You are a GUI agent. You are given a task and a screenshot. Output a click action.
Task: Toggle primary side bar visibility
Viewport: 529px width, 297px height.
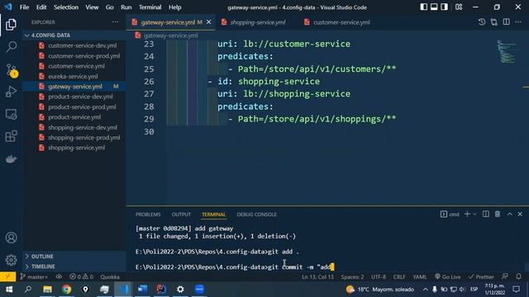click(424, 7)
